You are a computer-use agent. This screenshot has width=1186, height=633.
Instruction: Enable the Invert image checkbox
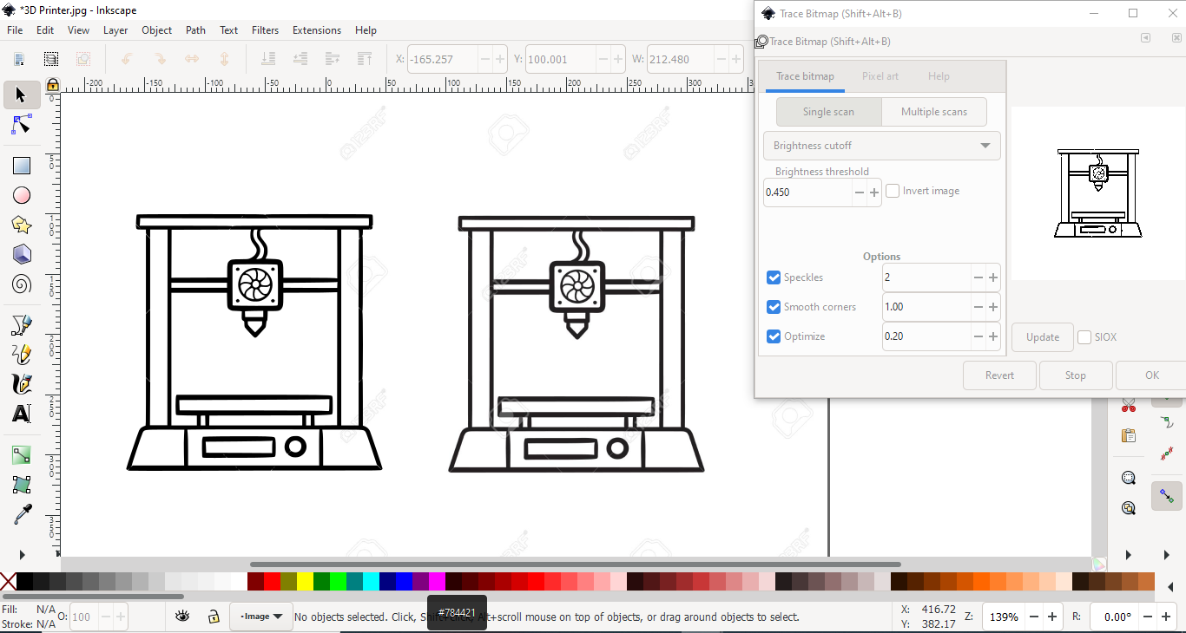892,191
